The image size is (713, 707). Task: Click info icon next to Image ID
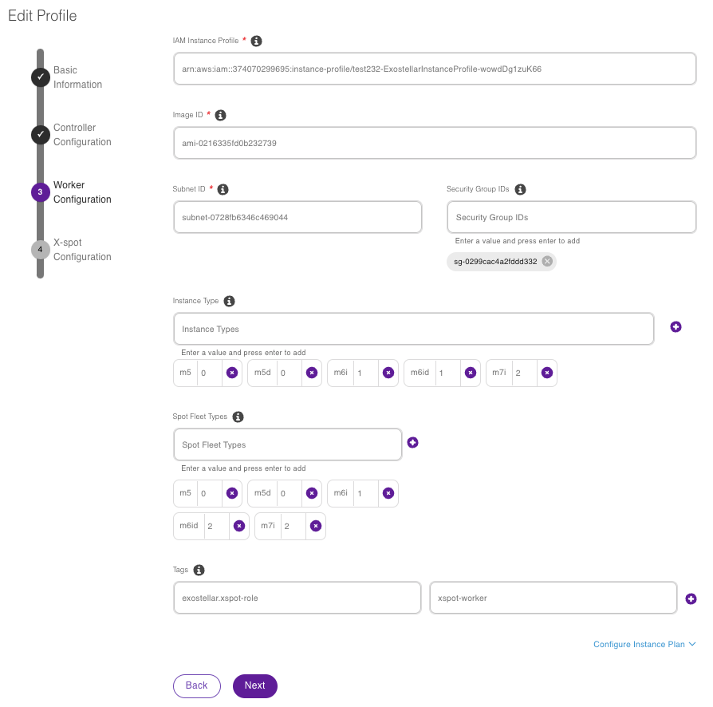[221, 115]
